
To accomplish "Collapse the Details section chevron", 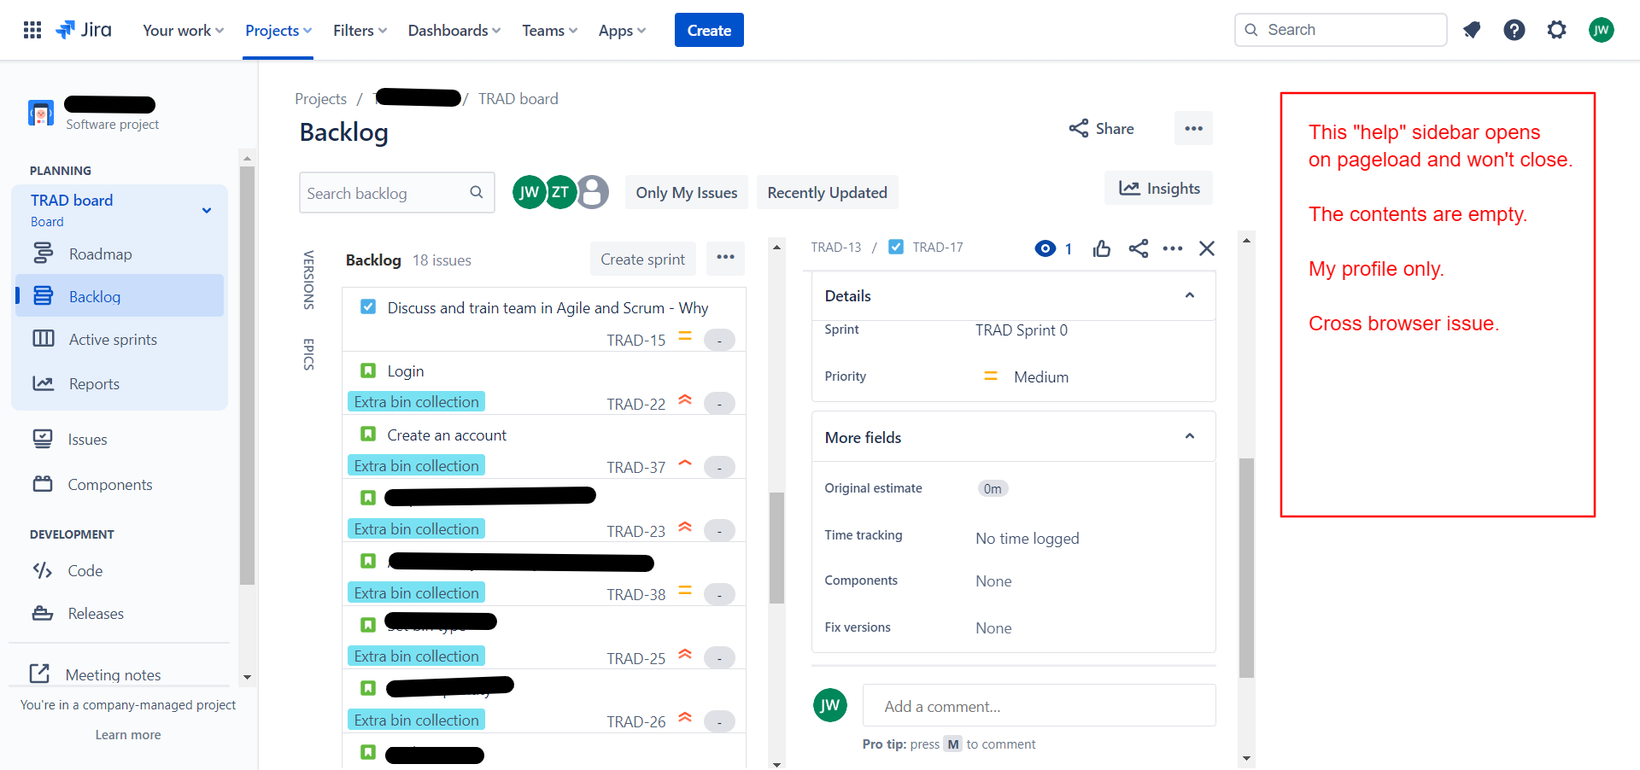I will tap(1190, 295).
